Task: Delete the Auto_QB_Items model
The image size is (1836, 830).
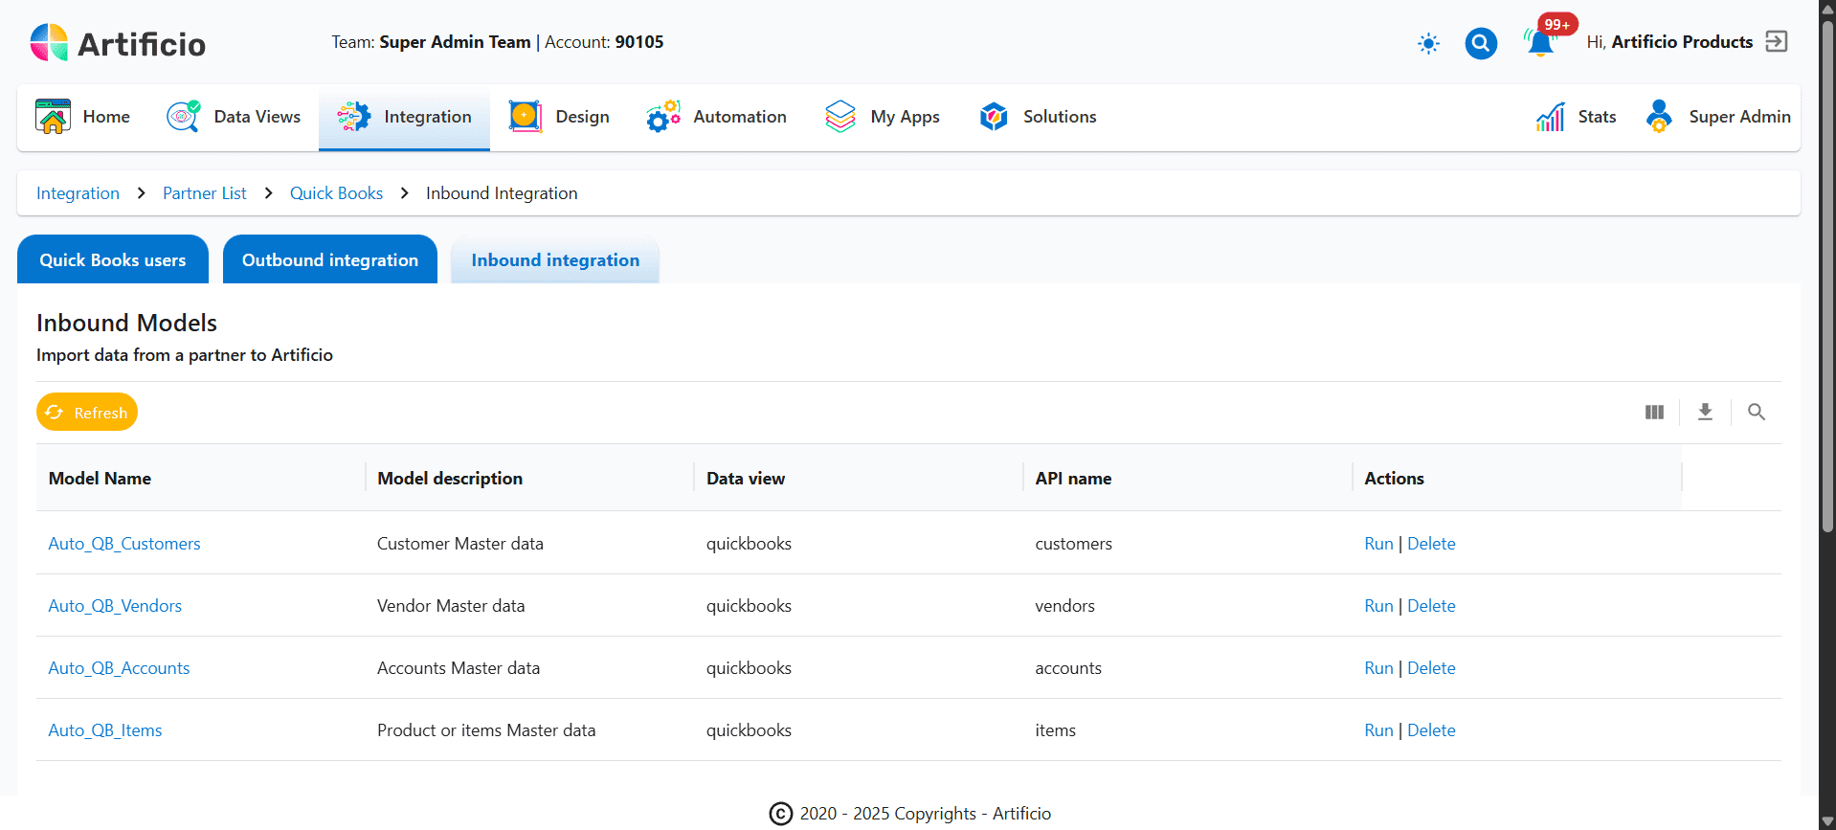Action: point(1431,730)
